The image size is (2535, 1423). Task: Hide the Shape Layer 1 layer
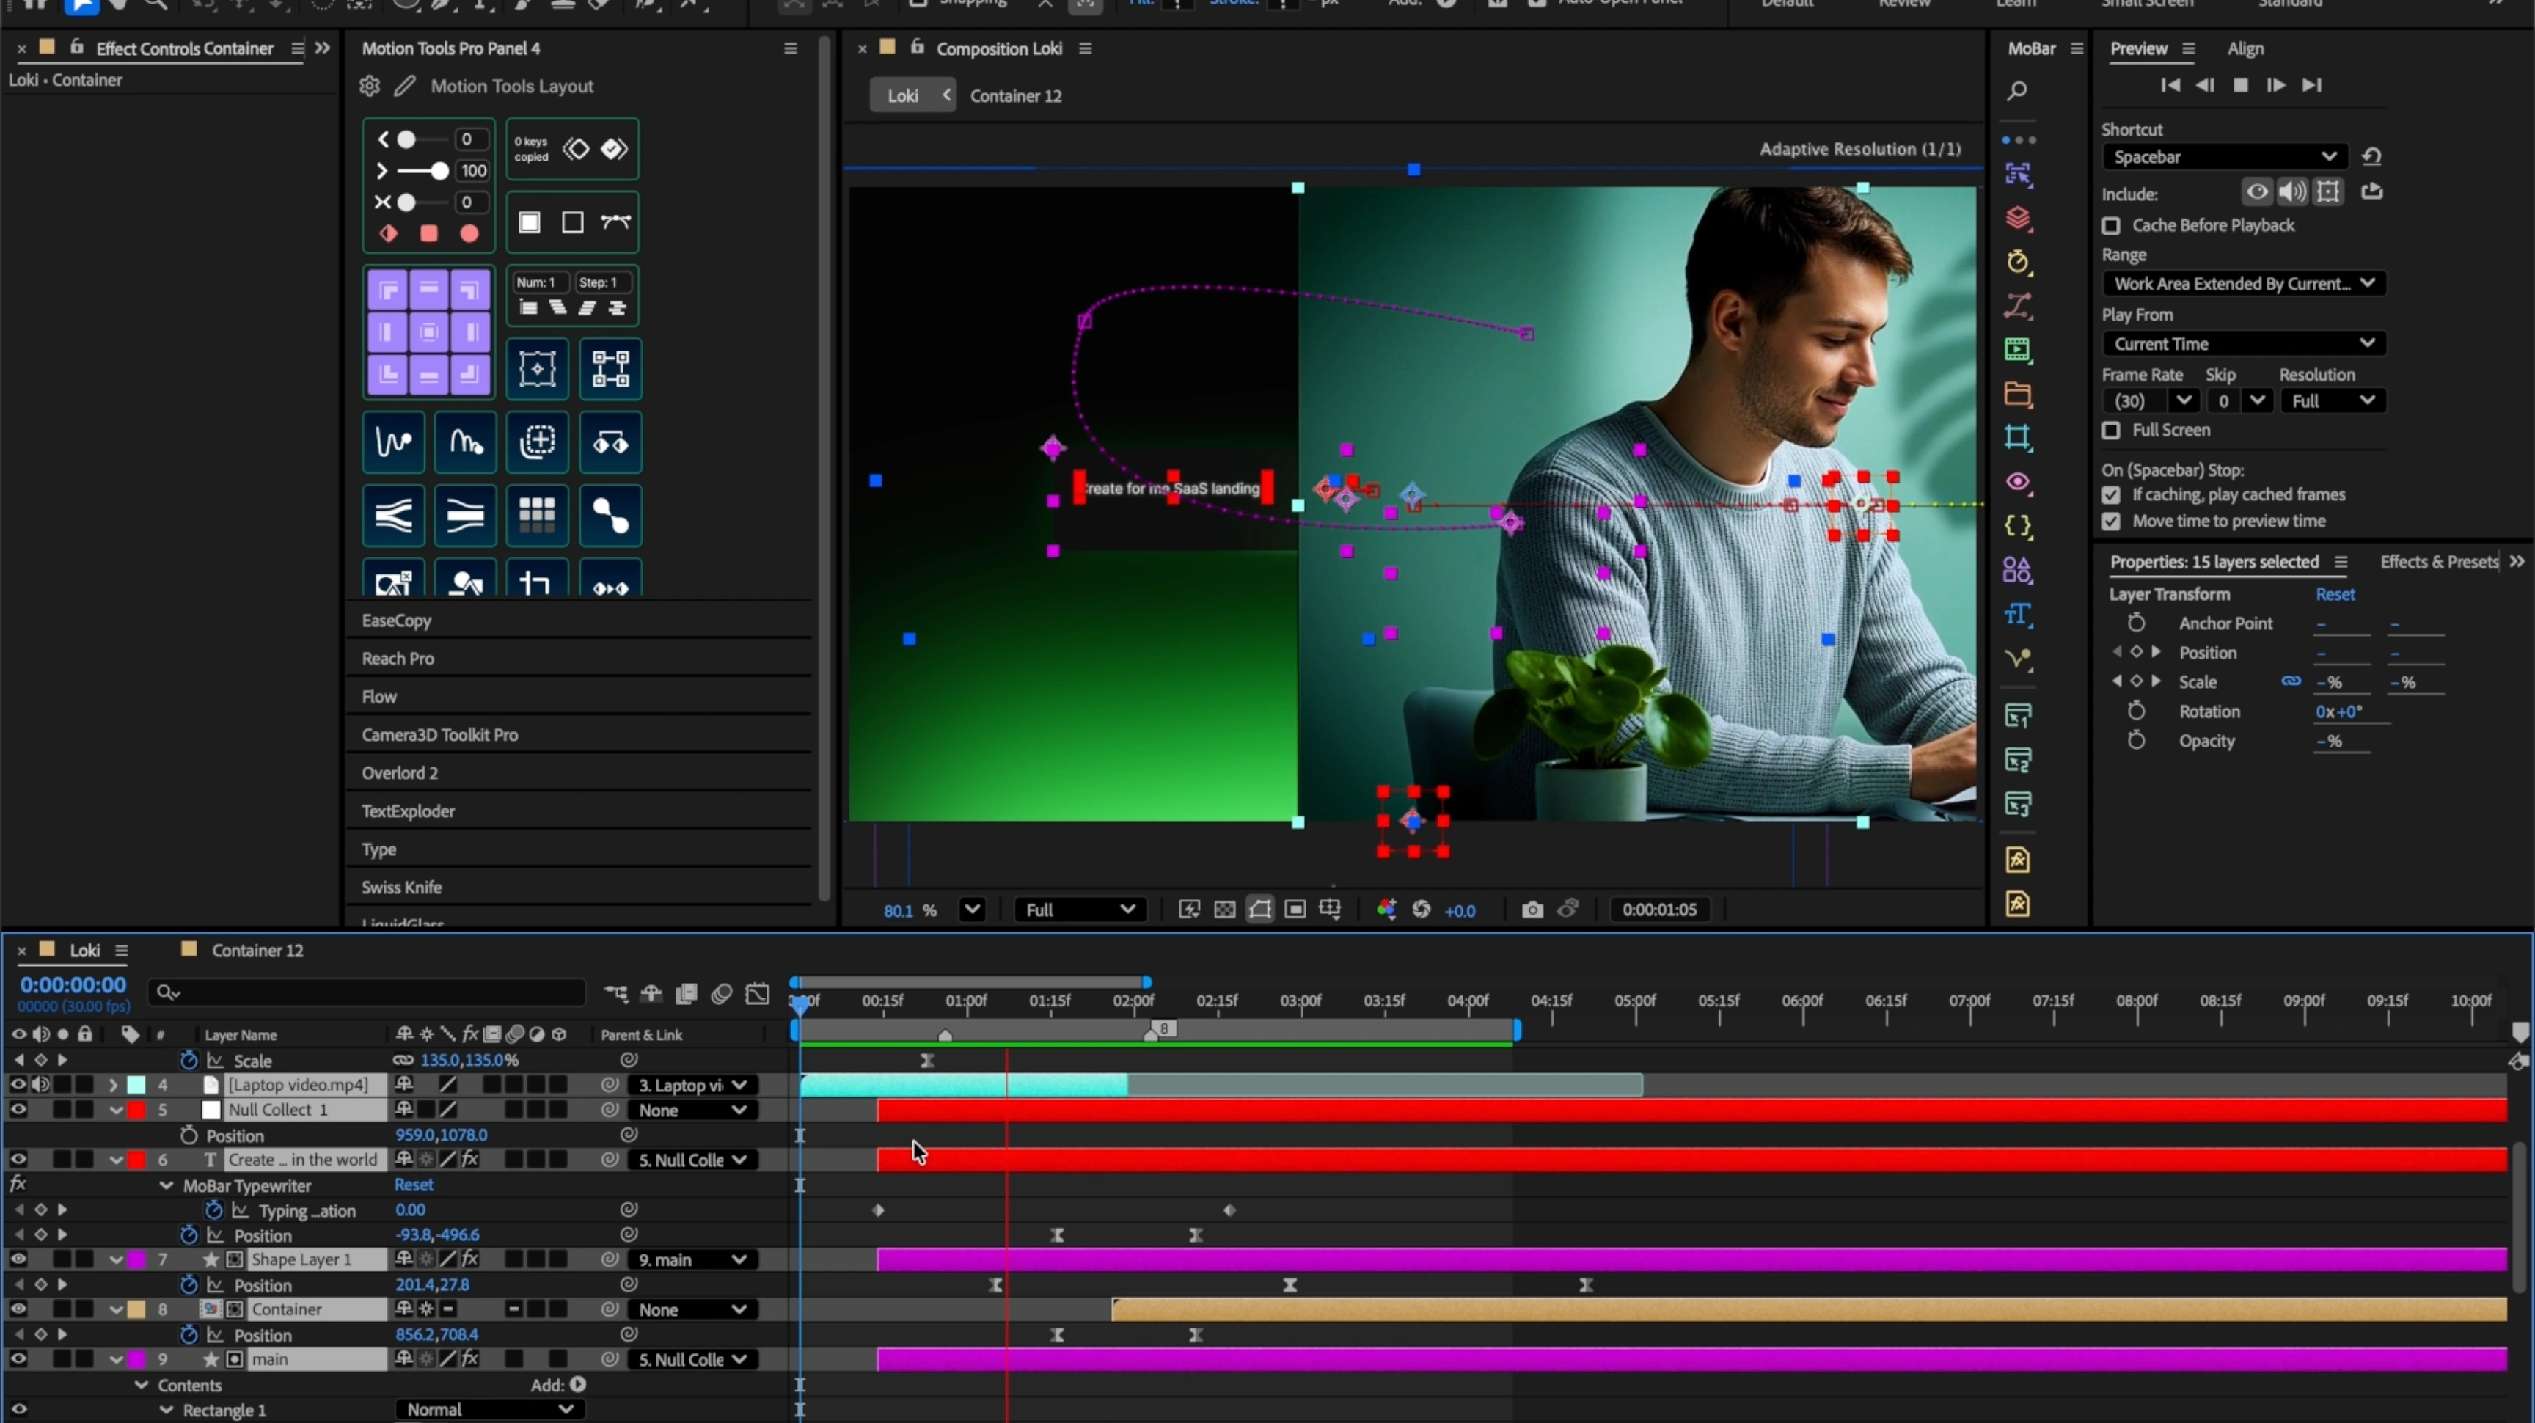point(18,1259)
